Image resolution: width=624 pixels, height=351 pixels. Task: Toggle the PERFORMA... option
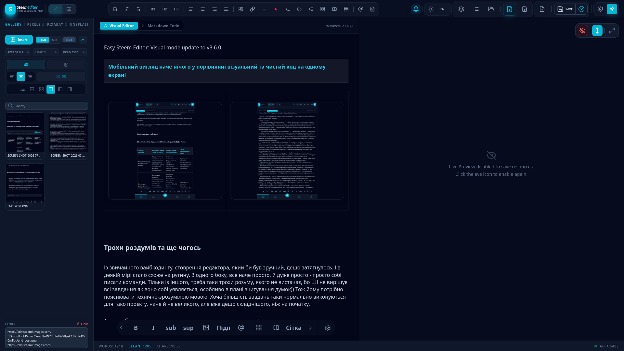(18, 52)
